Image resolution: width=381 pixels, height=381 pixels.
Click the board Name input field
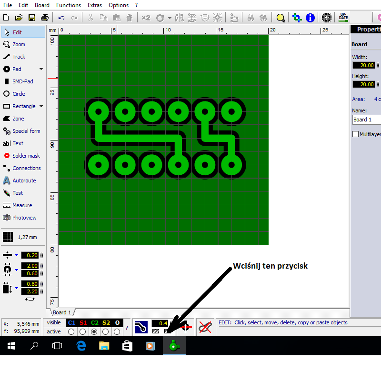366,120
